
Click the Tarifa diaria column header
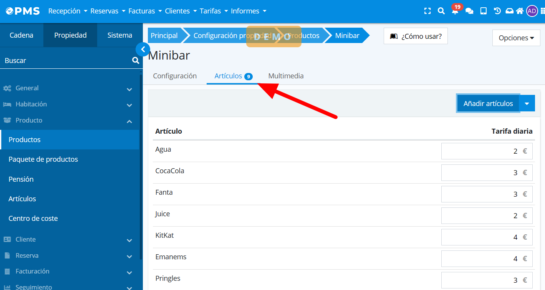512,131
